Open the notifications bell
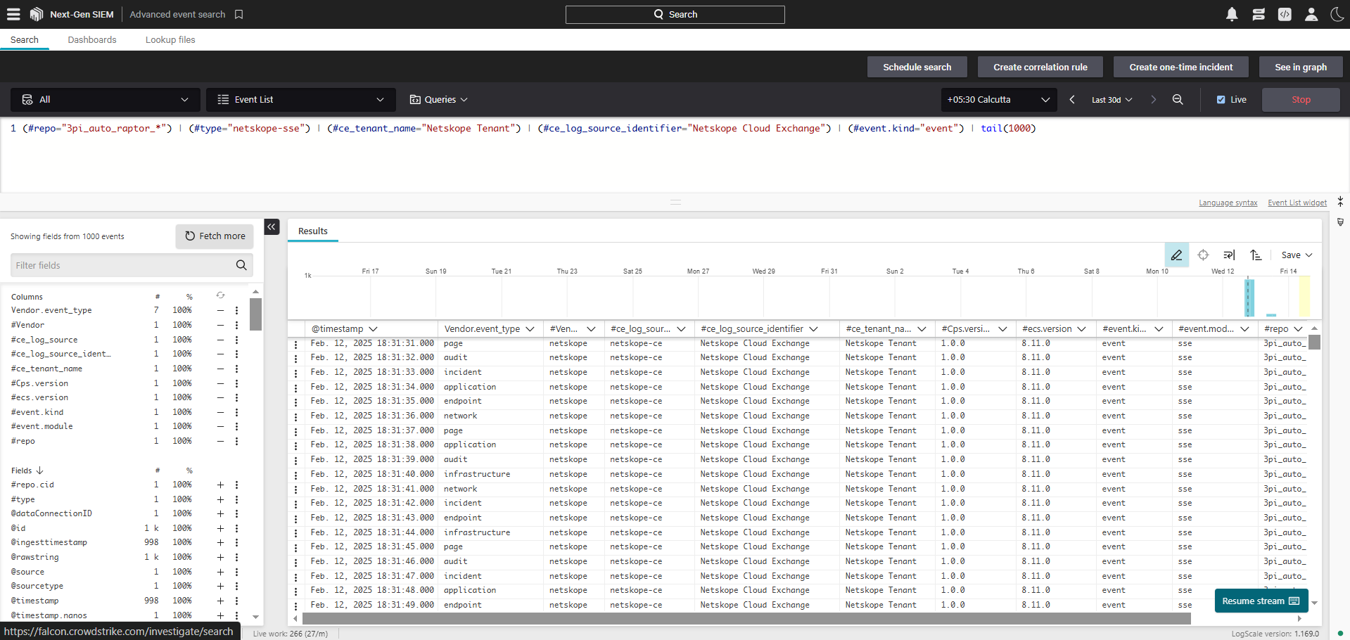 coord(1232,14)
